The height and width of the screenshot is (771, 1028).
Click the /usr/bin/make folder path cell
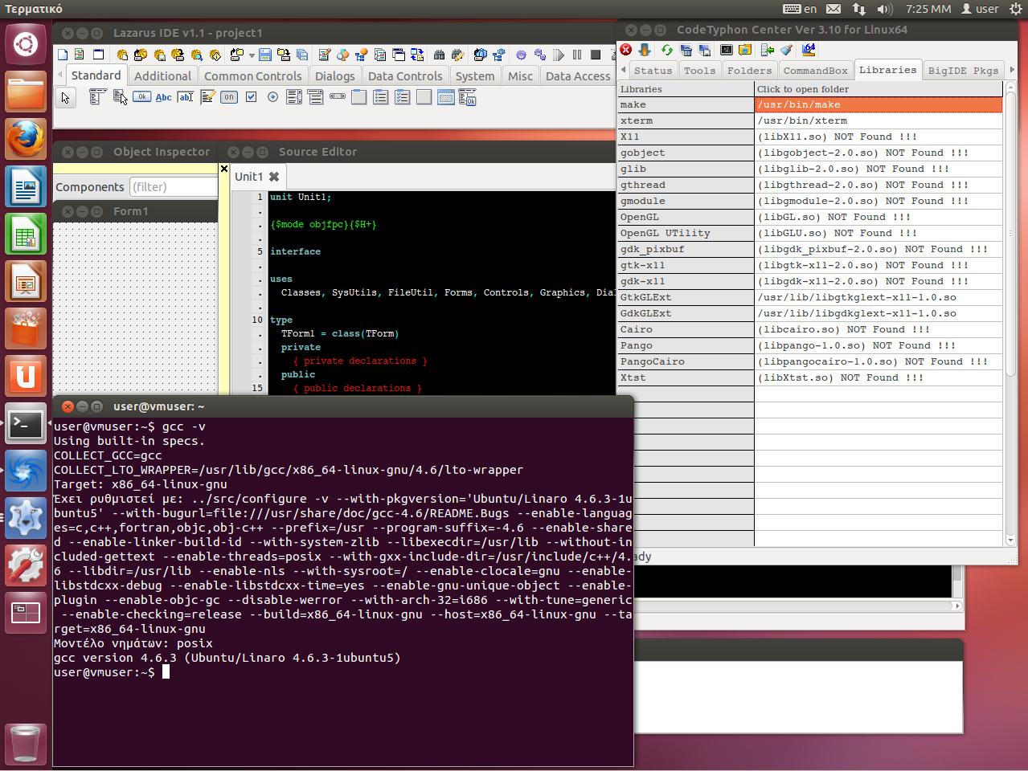click(x=879, y=104)
